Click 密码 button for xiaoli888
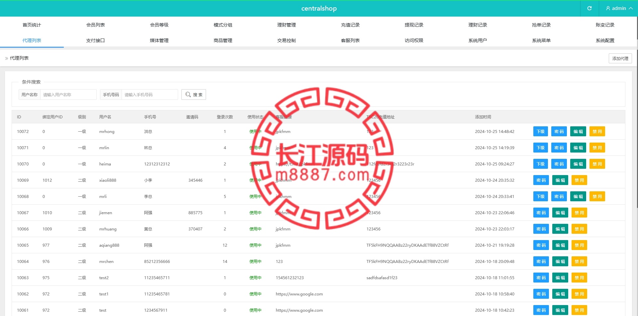 (541, 180)
